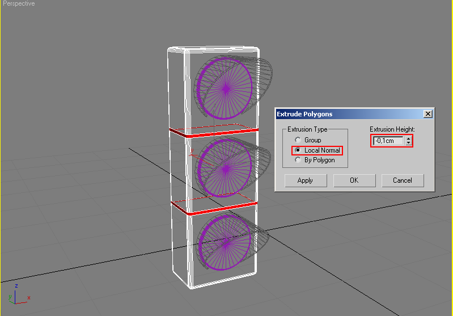Confirm extrusion with the OK button
Image resolution: width=453 pixels, height=316 pixels.
coord(354,180)
